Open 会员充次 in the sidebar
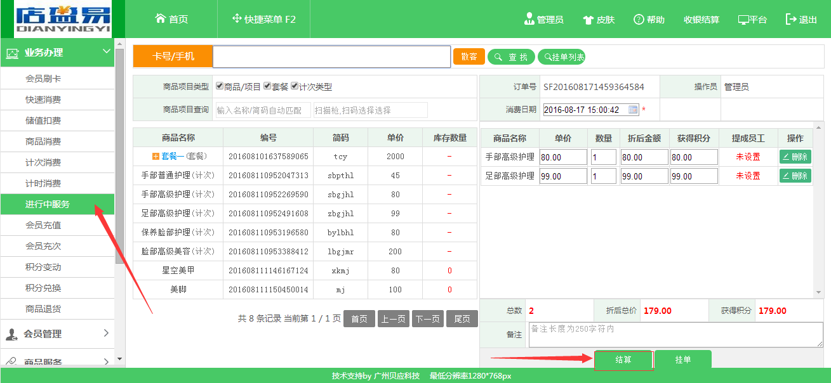 pos(57,246)
